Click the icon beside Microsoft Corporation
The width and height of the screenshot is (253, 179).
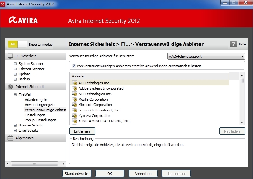(74, 105)
